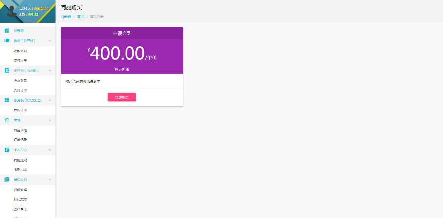Open 商品列表 in the sidebar menu
443x218 pixels.
pos(20,130)
